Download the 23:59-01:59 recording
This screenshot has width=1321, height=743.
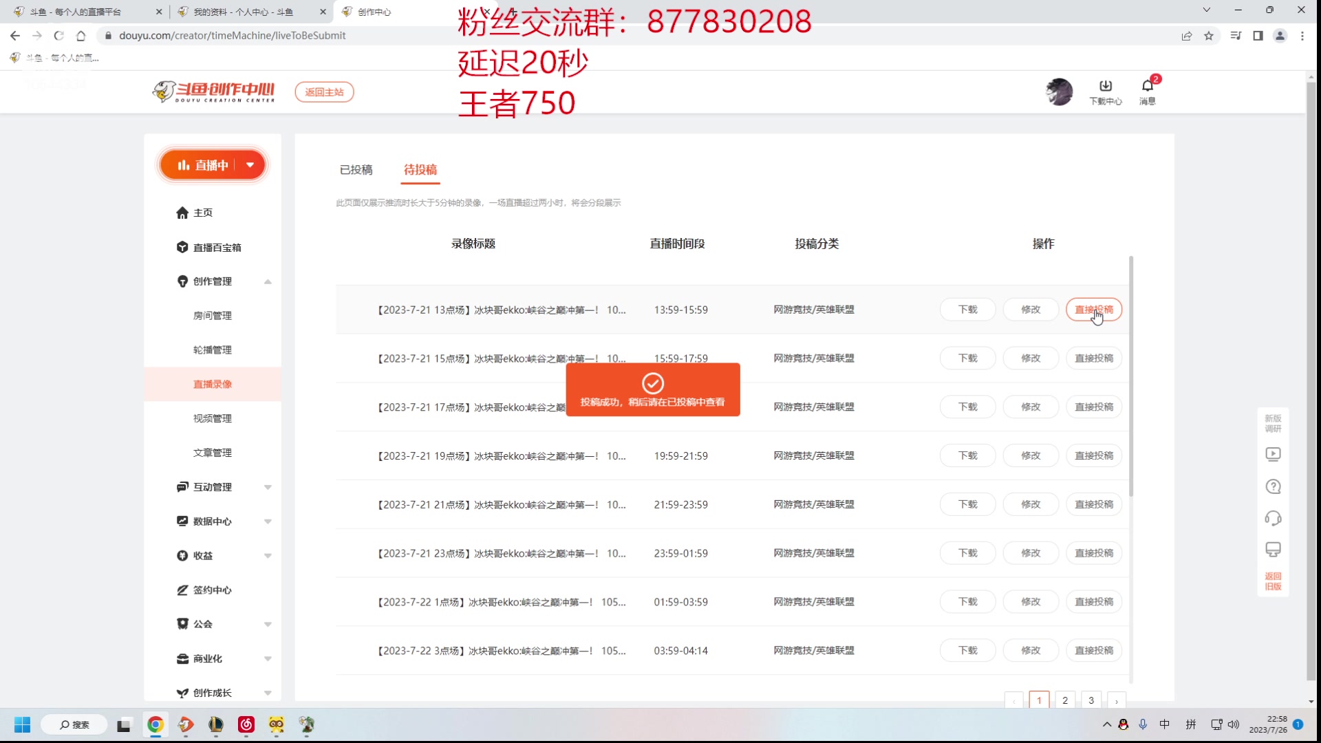(x=967, y=553)
